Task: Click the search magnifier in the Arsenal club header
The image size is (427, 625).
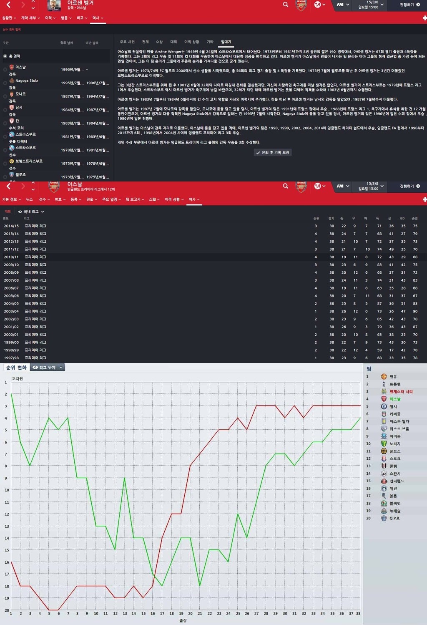Action: [286, 186]
